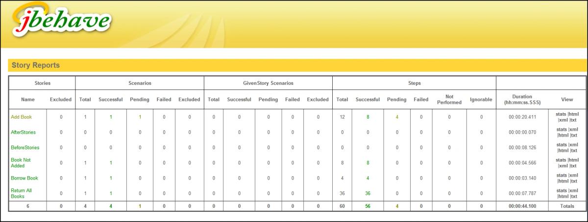The width and height of the screenshot is (588, 222).
Task: View xml output for BeforeStories
Action: coord(573,144)
